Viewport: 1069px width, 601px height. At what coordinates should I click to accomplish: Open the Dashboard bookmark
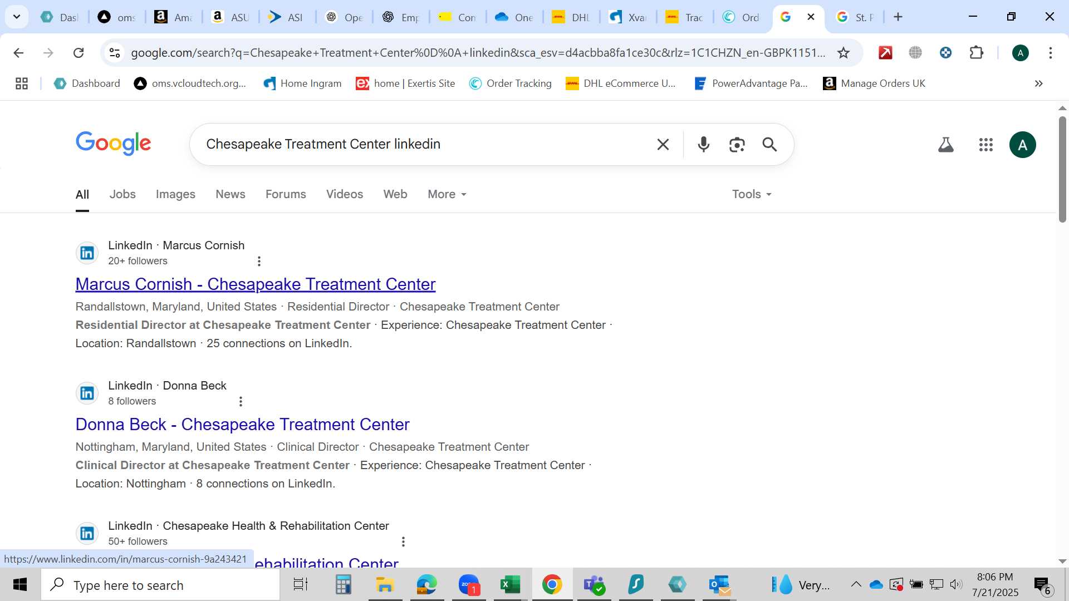pos(87,83)
